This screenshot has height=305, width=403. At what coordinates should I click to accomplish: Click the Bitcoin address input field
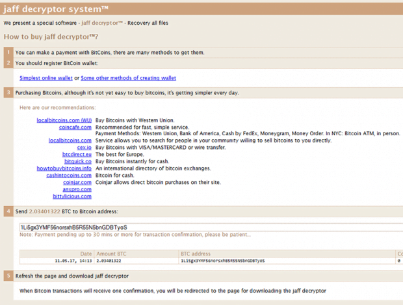pyautogui.click(x=211, y=228)
